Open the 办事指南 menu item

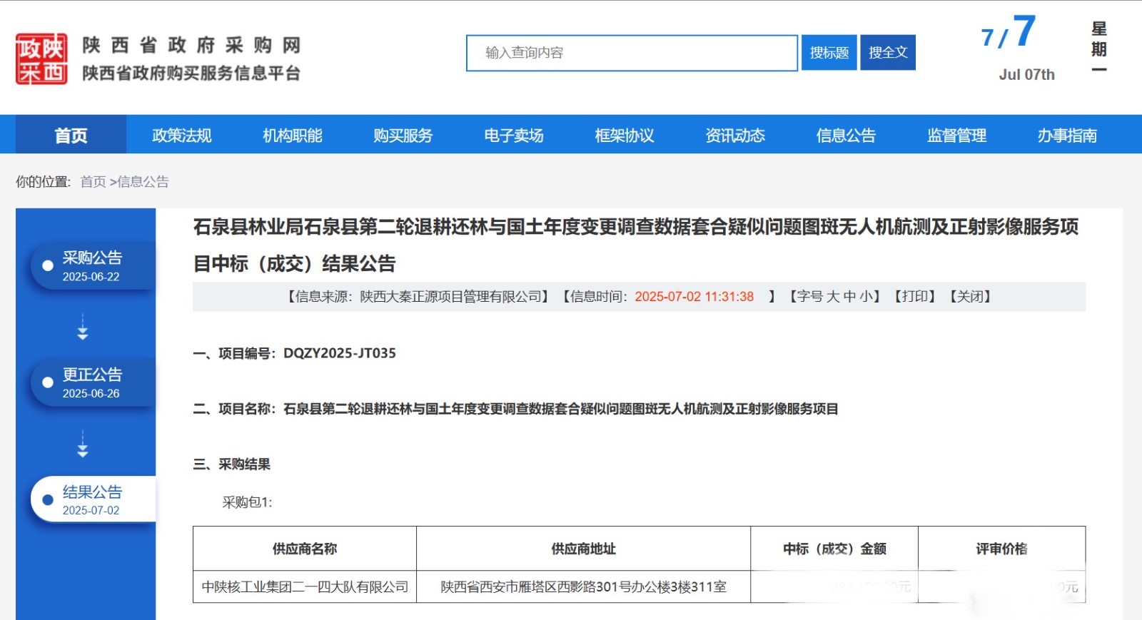coord(1067,135)
